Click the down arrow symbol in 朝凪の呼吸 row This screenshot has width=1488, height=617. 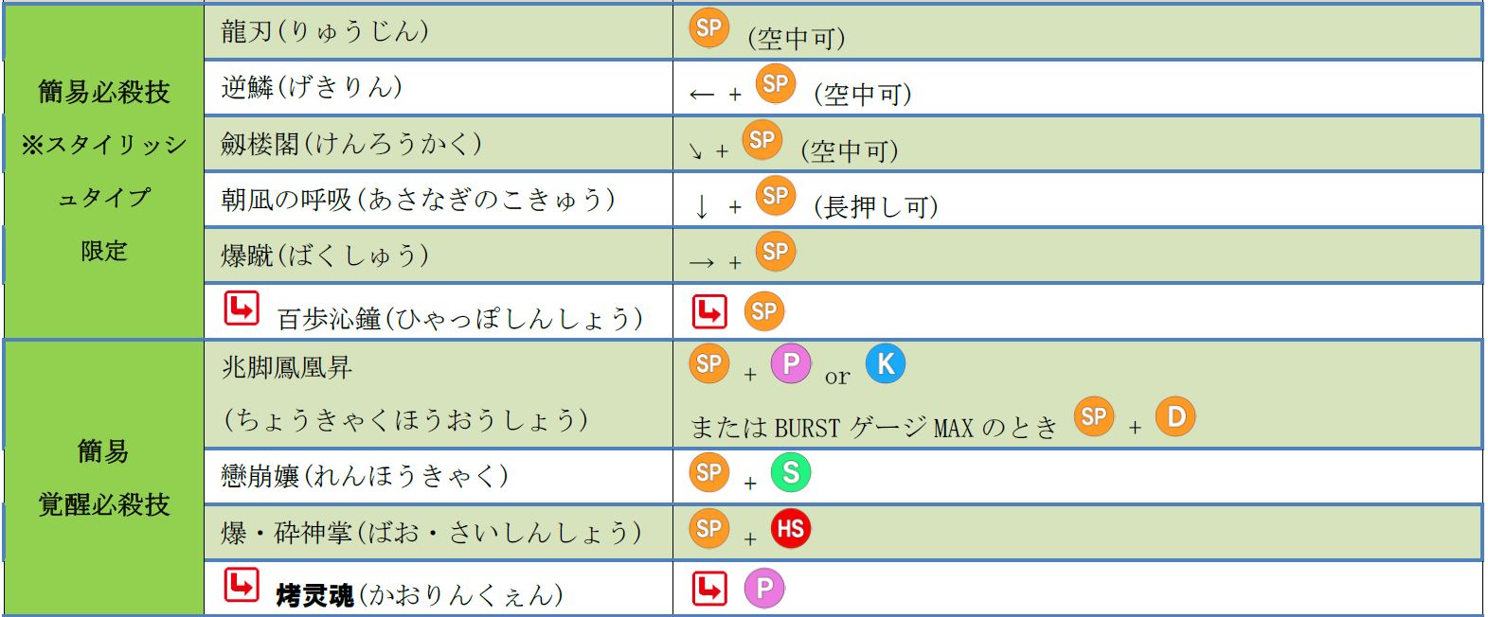[x=702, y=206]
